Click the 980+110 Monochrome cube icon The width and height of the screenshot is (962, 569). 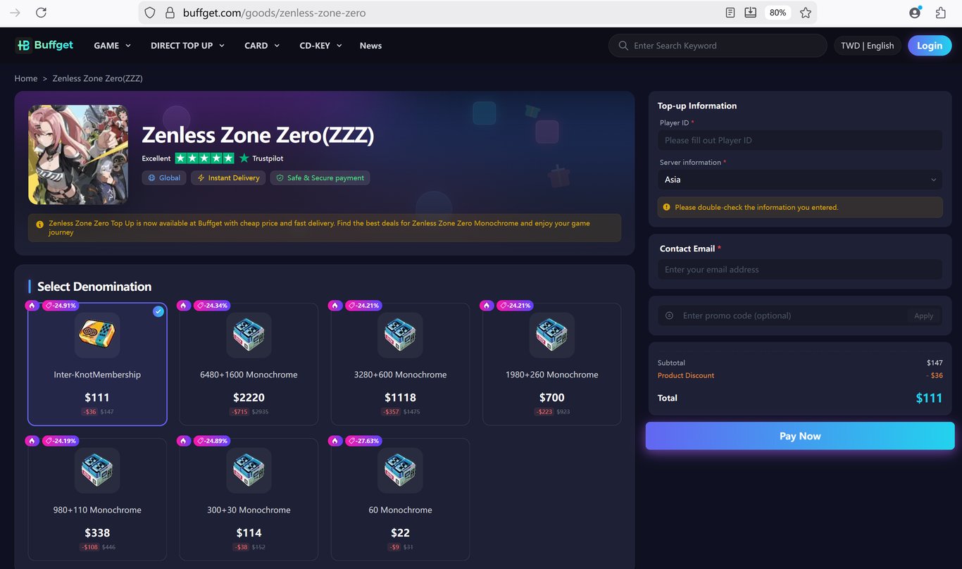click(97, 470)
